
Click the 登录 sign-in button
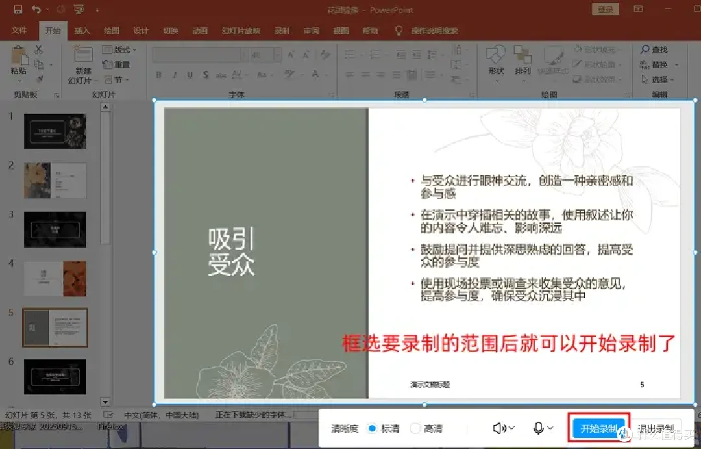pos(606,9)
